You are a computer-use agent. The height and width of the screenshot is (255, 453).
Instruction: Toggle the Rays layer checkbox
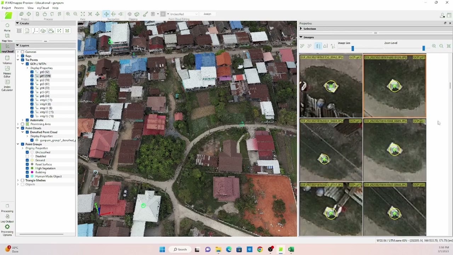[23, 56]
